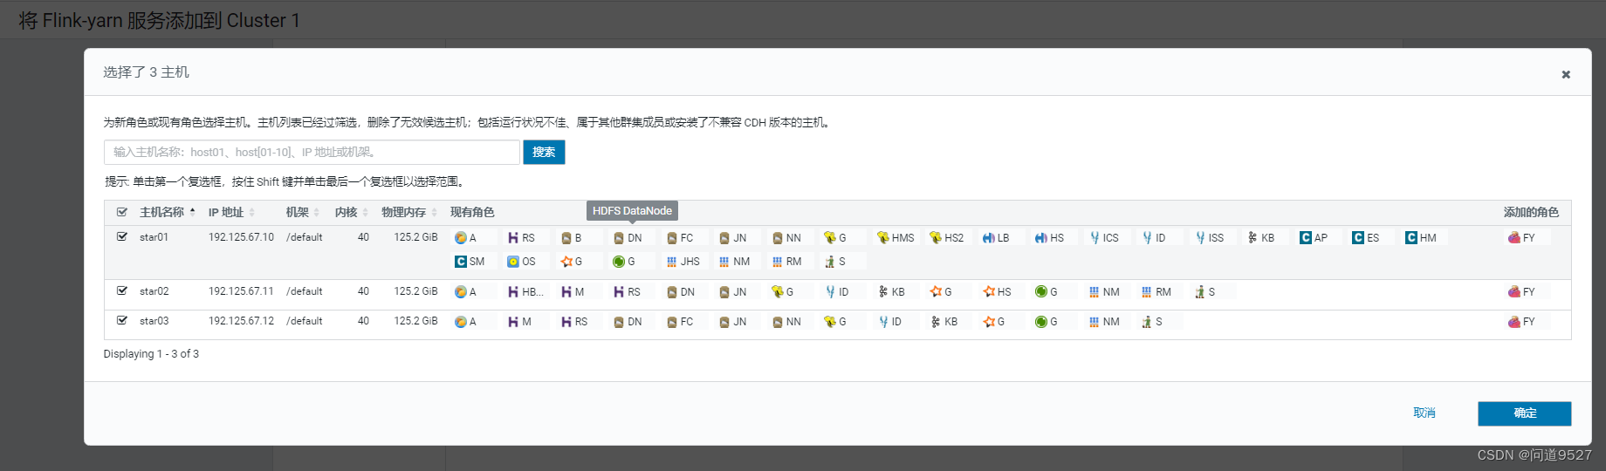Uncheck the star01 host checkbox
Image resolution: width=1606 pixels, height=471 pixels.
coord(122,236)
